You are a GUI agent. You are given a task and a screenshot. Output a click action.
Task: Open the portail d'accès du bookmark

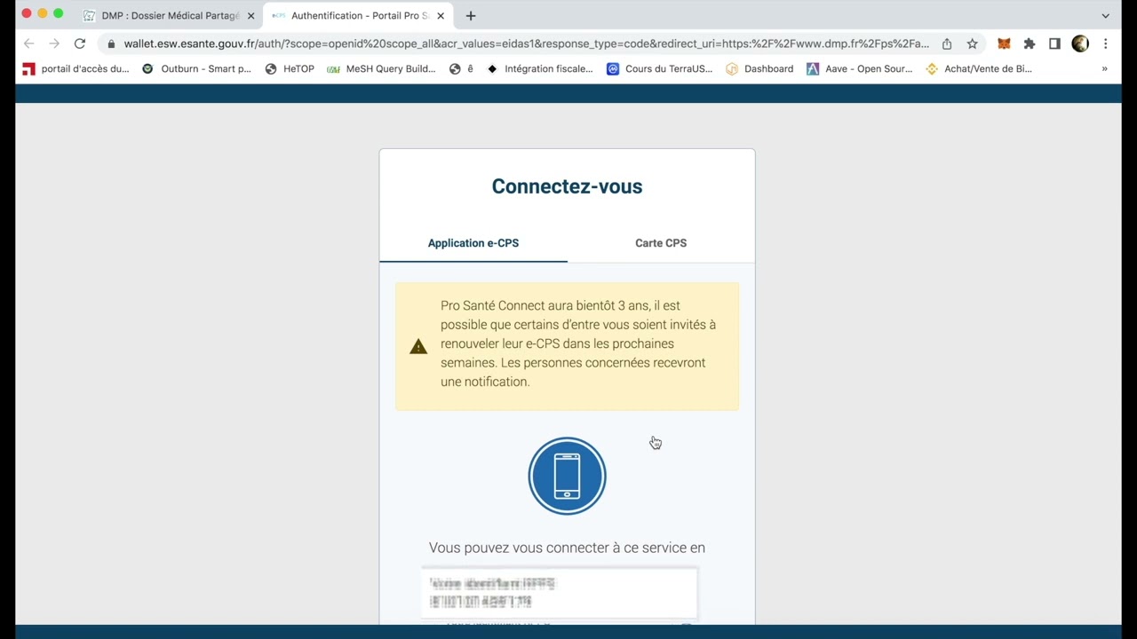point(76,68)
